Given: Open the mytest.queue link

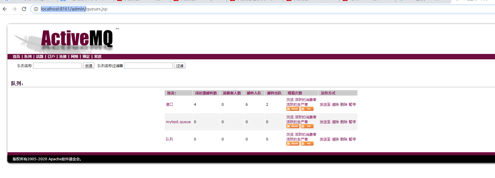Looking at the screenshot, I should point(178,122).
